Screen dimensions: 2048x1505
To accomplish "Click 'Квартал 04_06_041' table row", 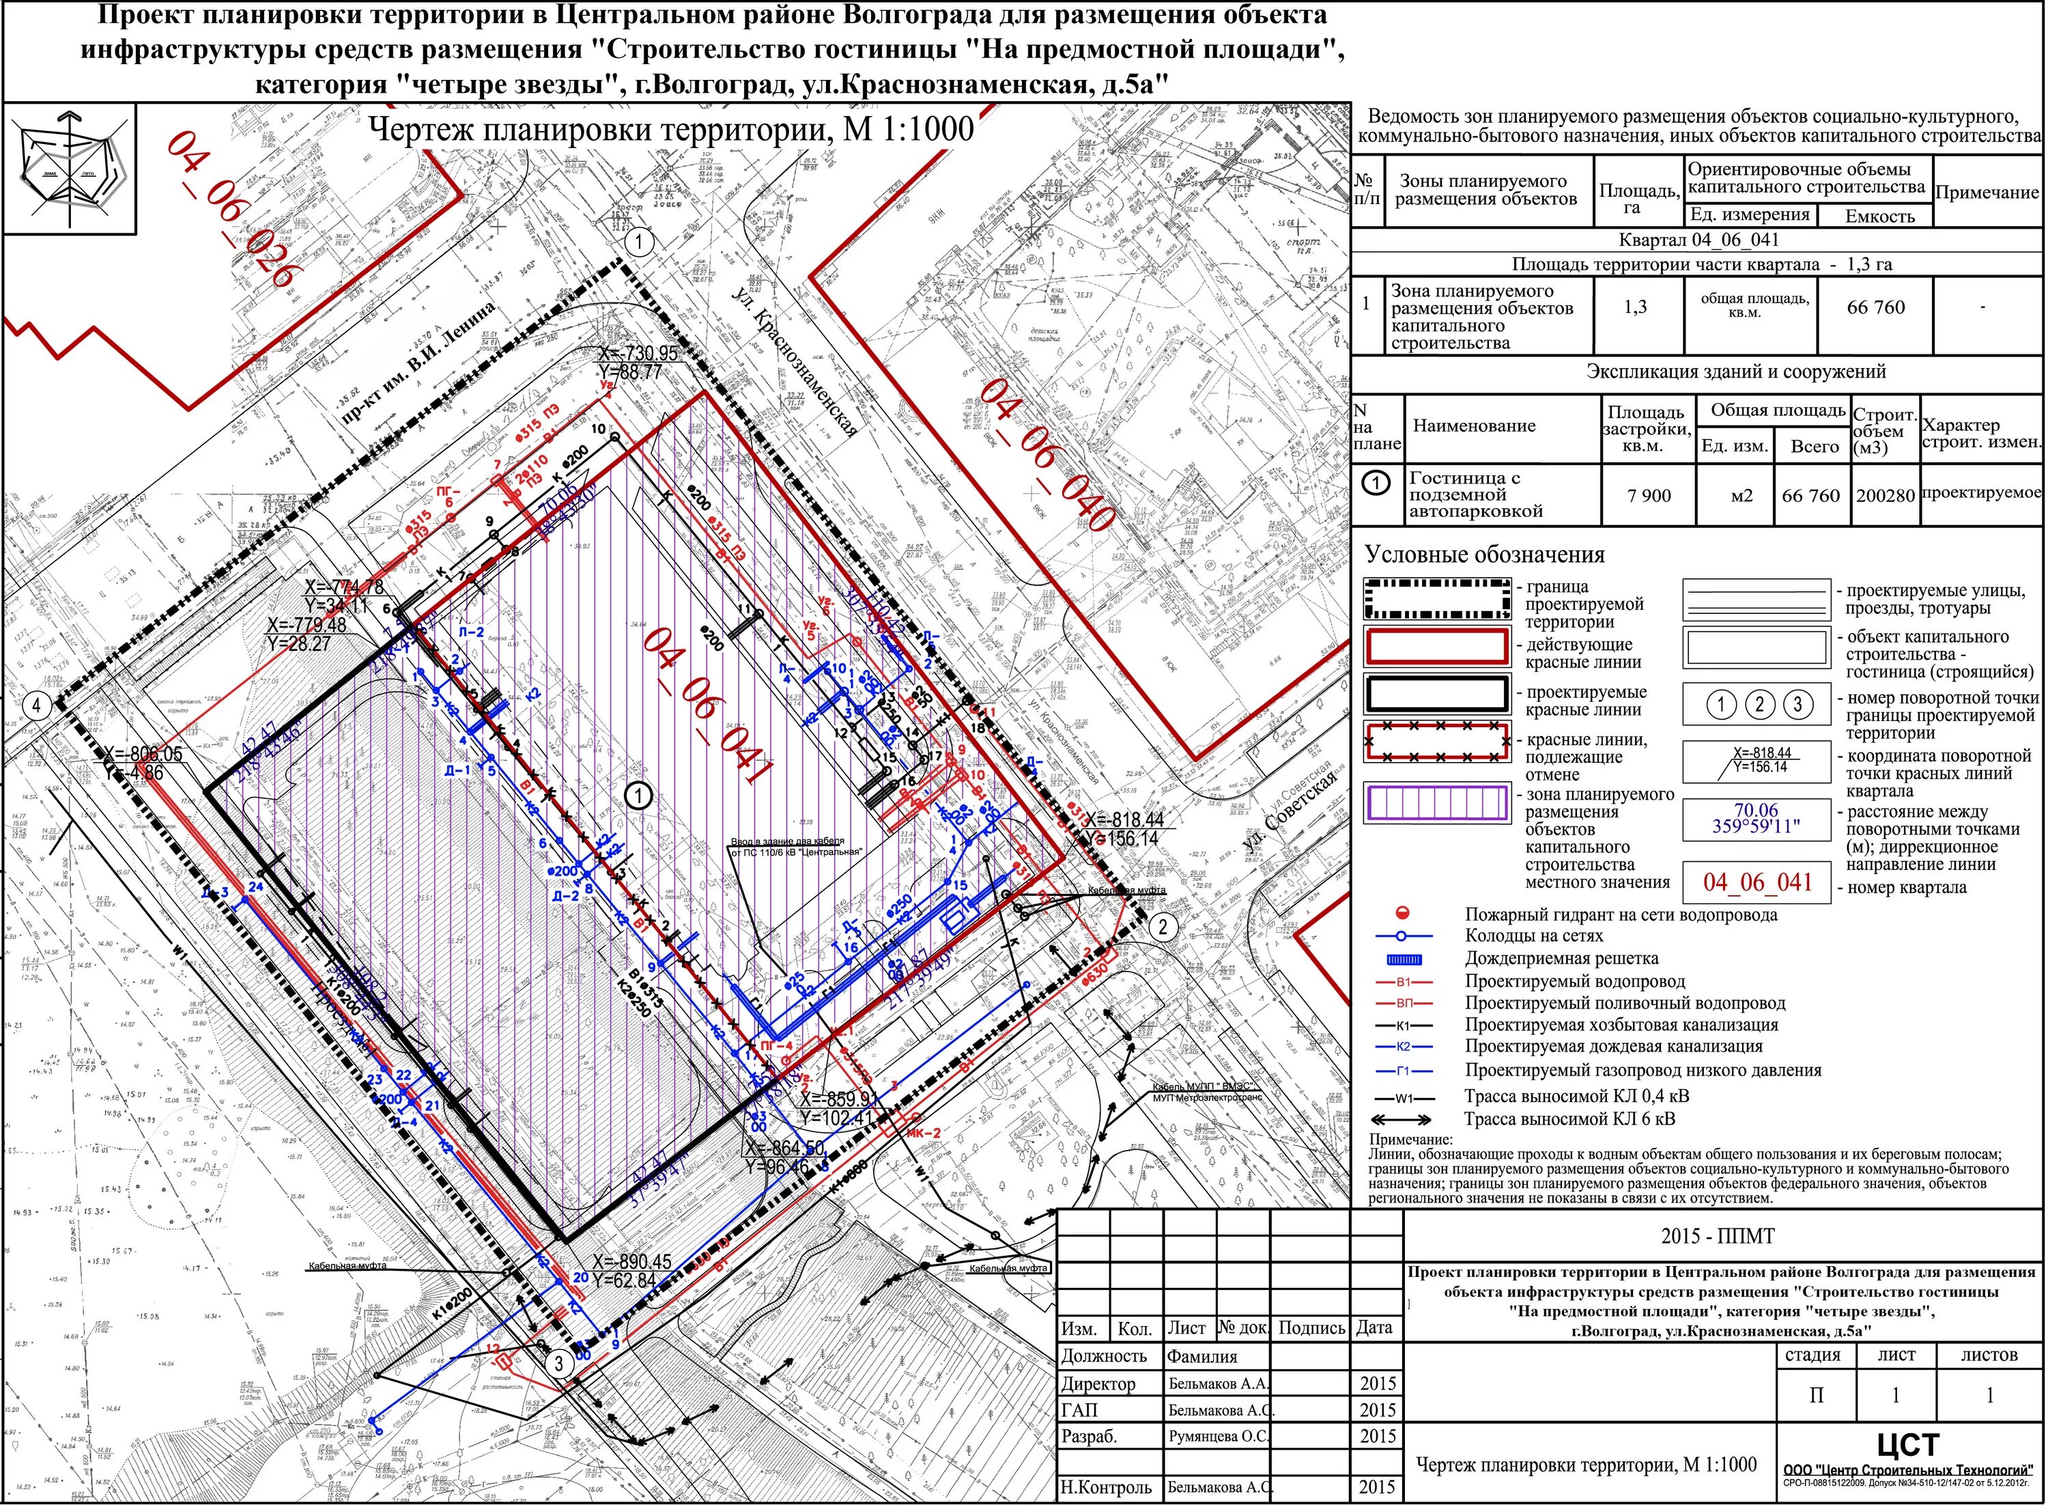I will 1698,240.
